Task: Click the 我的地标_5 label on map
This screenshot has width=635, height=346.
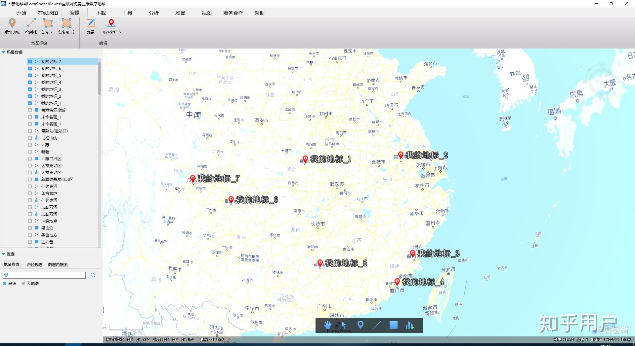Action: tap(346, 263)
